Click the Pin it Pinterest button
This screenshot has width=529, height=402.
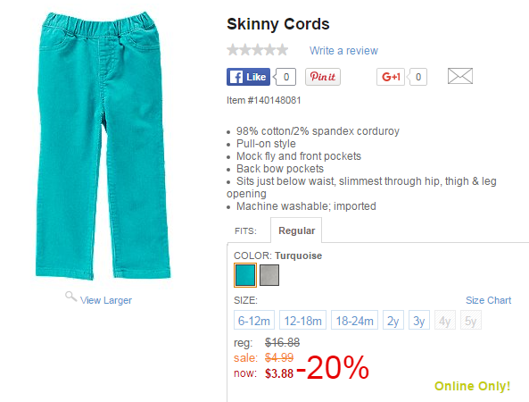tap(323, 77)
